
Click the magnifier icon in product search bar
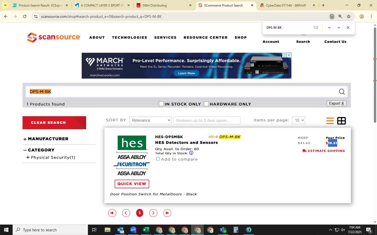(x=342, y=92)
